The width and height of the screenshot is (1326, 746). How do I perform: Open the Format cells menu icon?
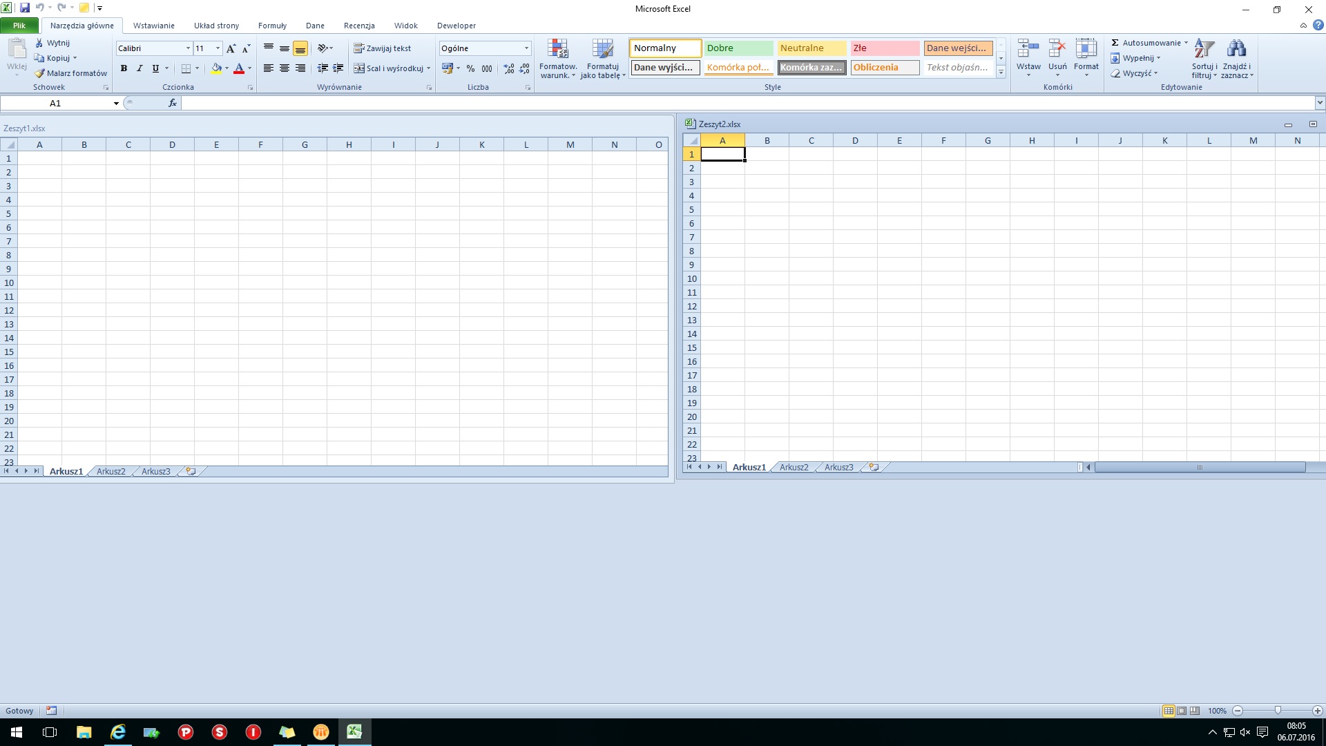pyautogui.click(x=1086, y=48)
